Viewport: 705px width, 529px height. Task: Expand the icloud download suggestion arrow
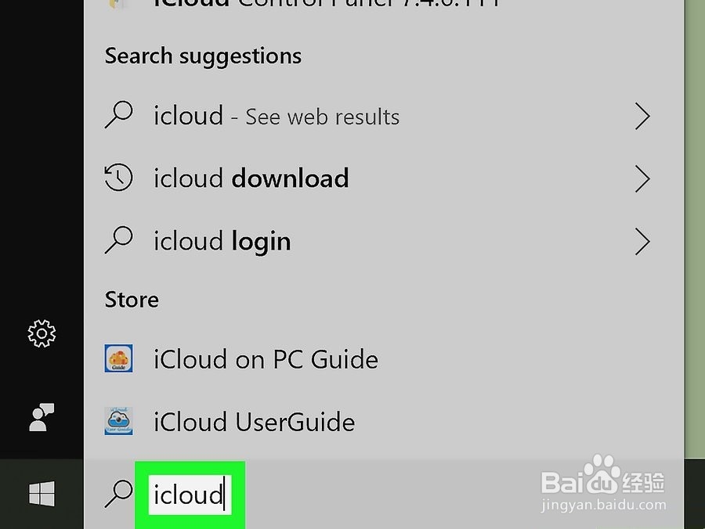click(x=642, y=179)
